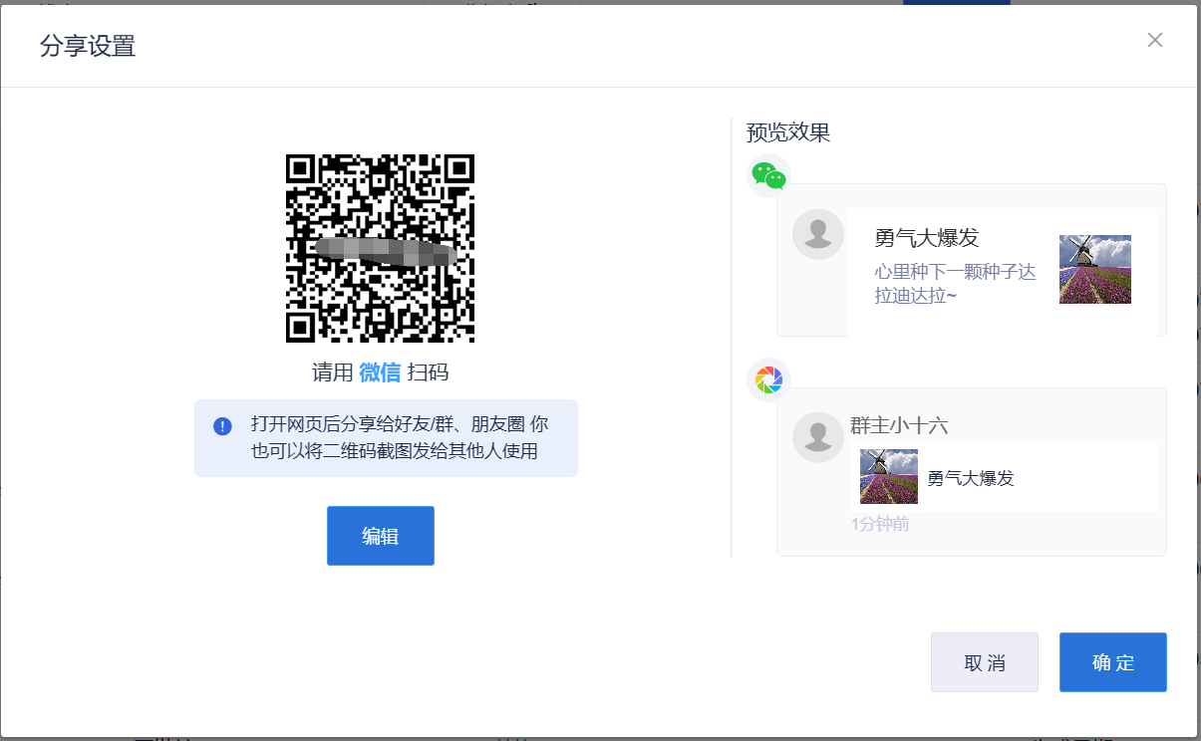Click the 1分钟前 timestamp
The width and height of the screenshot is (1201, 741).
point(880,524)
